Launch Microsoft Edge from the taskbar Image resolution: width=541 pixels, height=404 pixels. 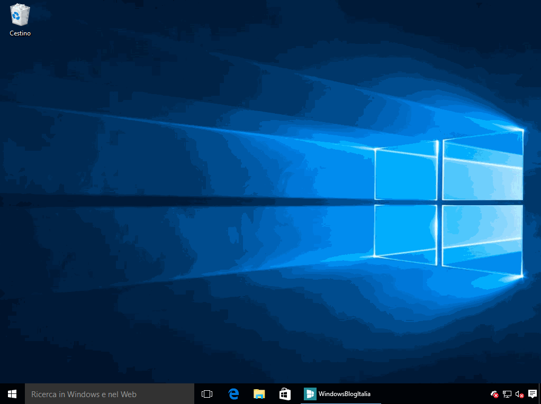233,393
